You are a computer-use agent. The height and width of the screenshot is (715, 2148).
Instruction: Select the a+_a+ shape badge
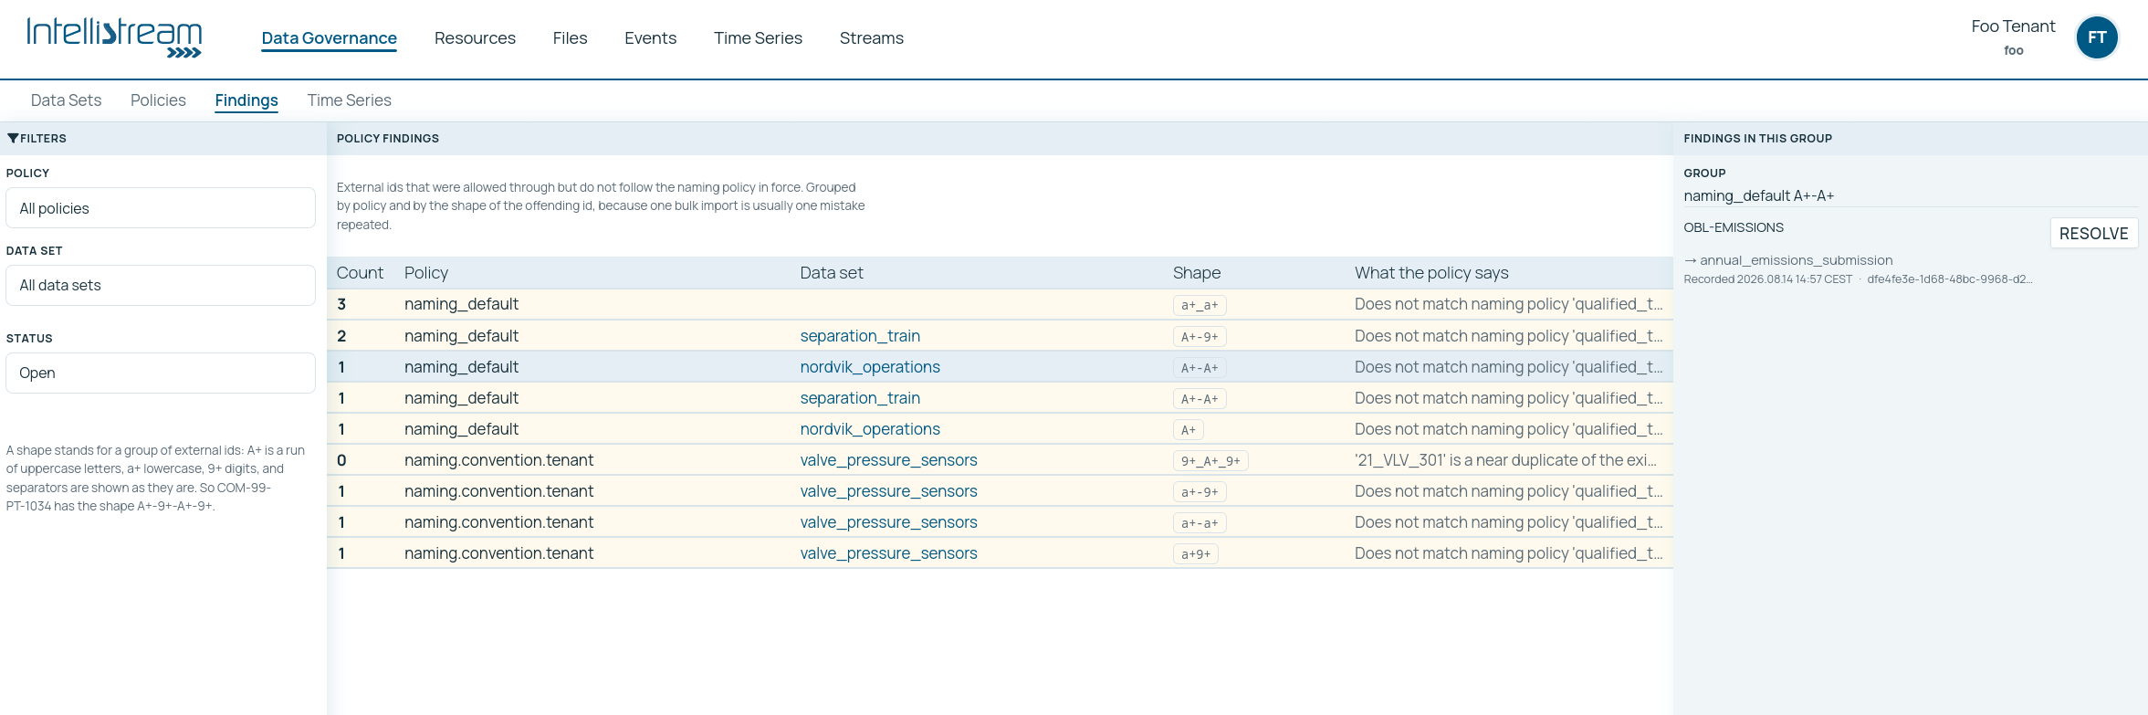(x=1200, y=305)
